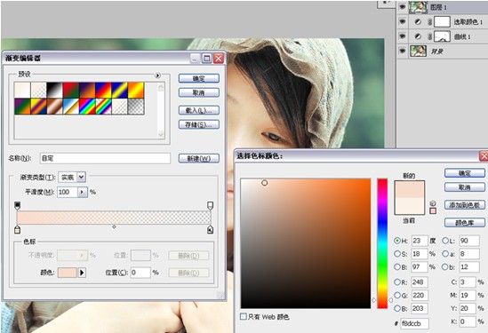
Task: Click the Selective Color 1 layer mask thumbnail
Action: 442,22
